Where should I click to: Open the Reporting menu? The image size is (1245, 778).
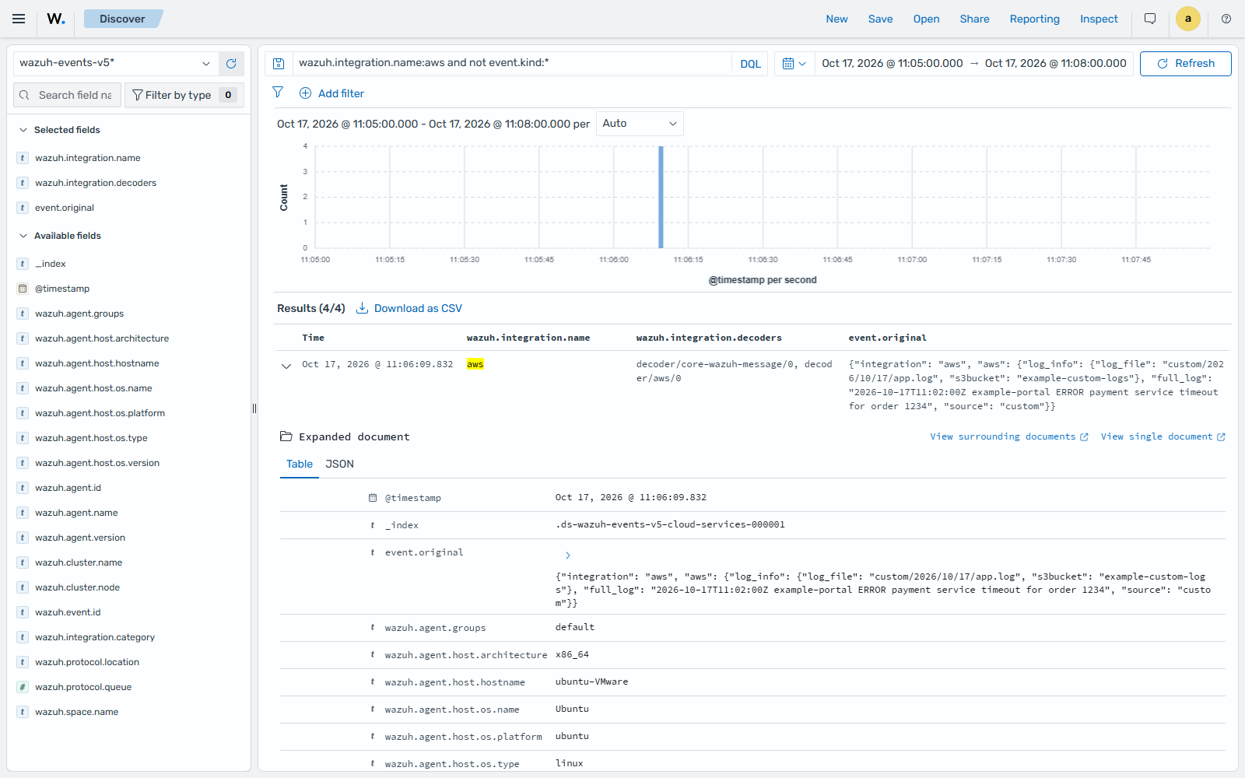click(x=1034, y=19)
